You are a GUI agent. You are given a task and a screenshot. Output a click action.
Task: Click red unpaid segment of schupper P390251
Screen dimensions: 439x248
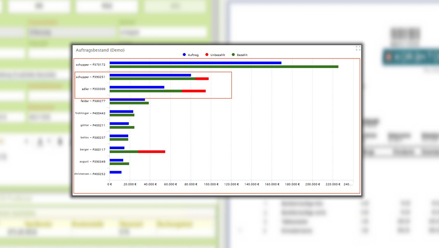click(x=202, y=79)
